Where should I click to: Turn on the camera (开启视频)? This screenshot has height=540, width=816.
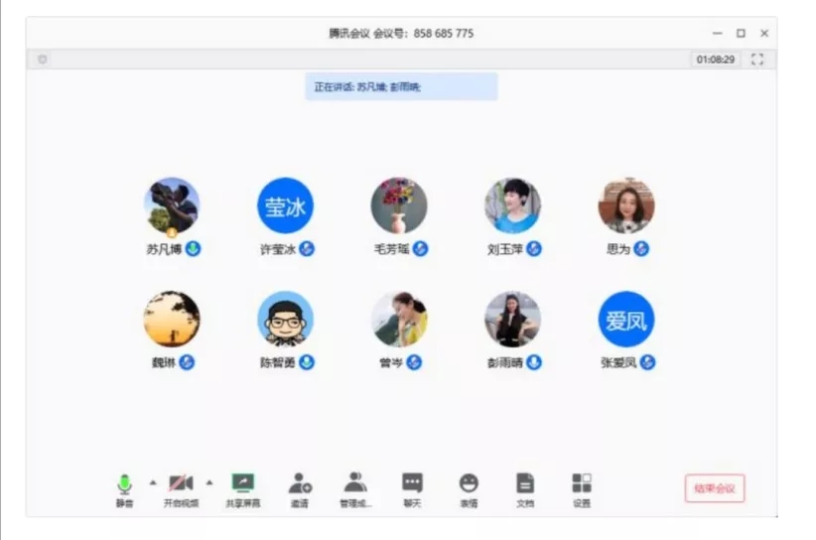click(181, 484)
